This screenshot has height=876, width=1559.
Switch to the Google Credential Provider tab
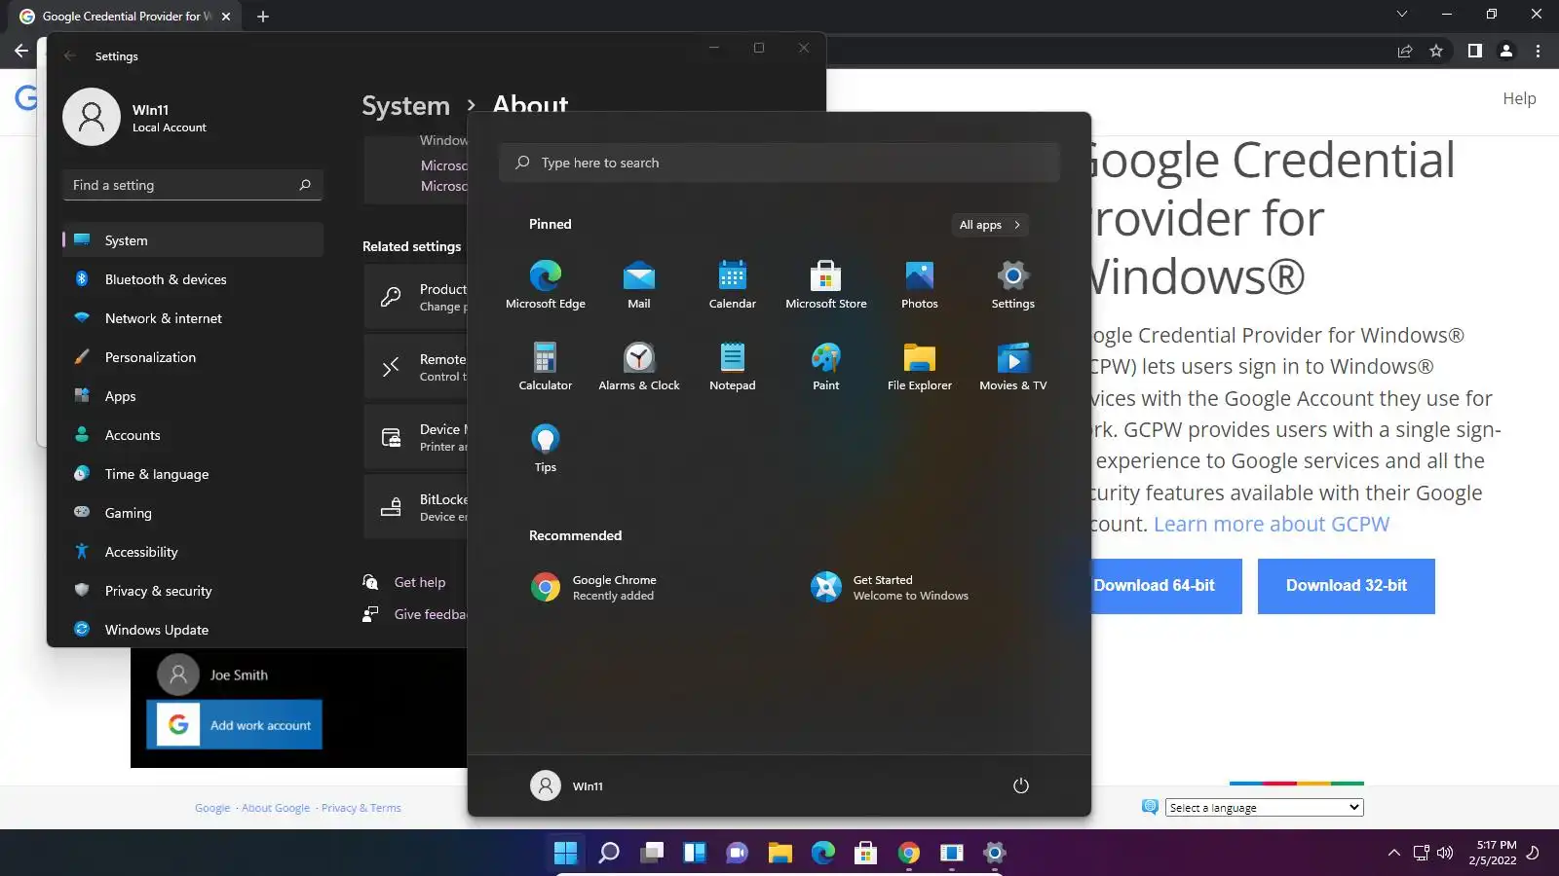(x=125, y=17)
